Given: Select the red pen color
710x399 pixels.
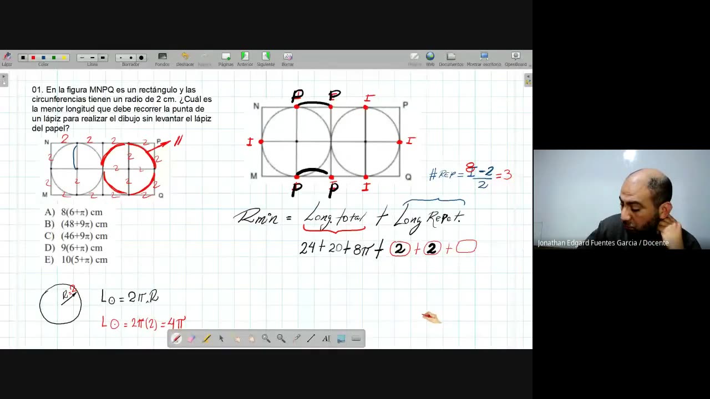Looking at the screenshot, I should pos(33,58).
